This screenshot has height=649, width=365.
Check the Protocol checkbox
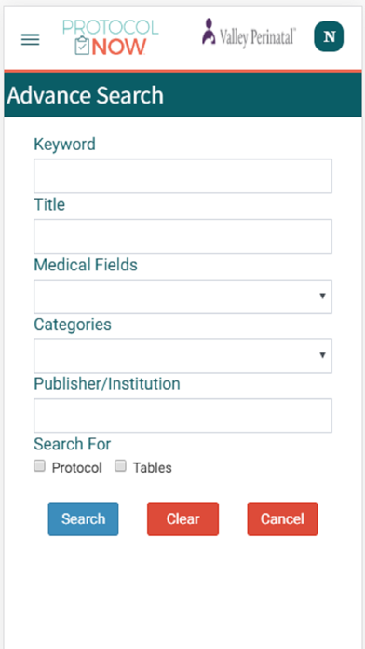39,466
